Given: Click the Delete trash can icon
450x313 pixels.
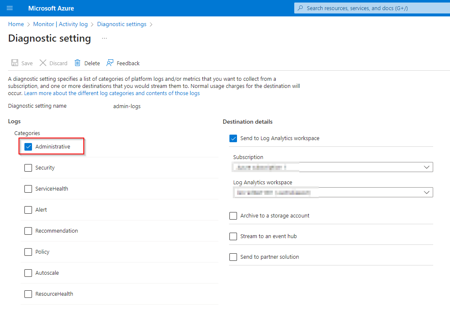Looking at the screenshot, I should [x=77, y=63].
